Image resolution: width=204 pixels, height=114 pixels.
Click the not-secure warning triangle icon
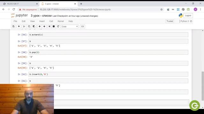click(x=20, y=9)
